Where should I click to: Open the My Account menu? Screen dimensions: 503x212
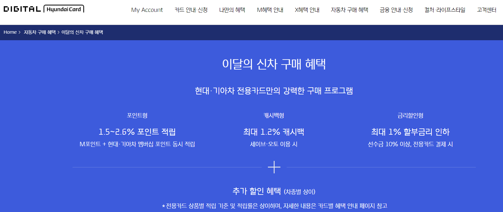147,10
